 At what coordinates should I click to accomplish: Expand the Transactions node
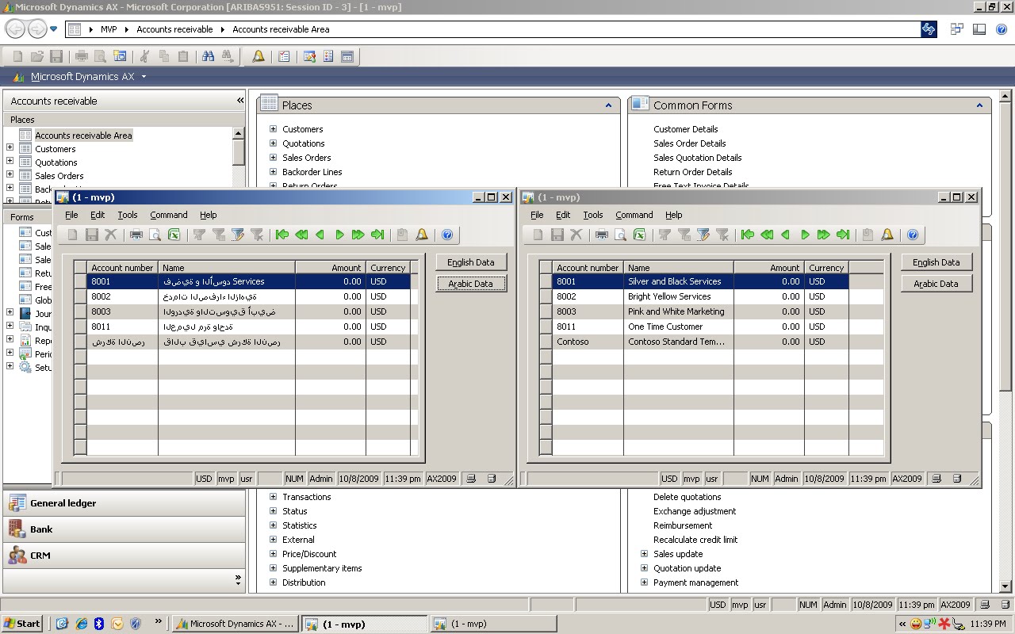pyautogui.click(x=274, y=497)
